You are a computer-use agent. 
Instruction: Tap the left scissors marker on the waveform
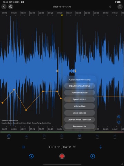pyautogui.click(x=57, y=71)
